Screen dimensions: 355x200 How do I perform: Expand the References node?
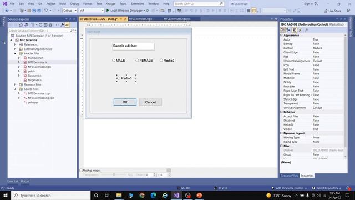point(15,44)
